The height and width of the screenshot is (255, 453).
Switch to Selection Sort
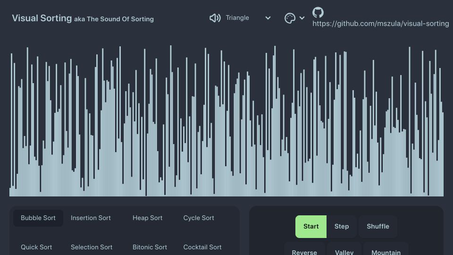click(x=92, y=247)
